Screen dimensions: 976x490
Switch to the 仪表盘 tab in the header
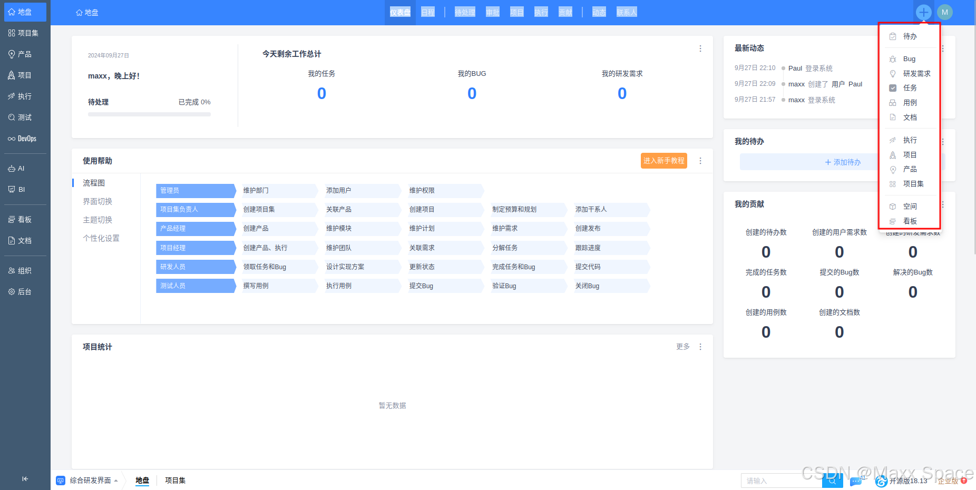coord(400,12)
